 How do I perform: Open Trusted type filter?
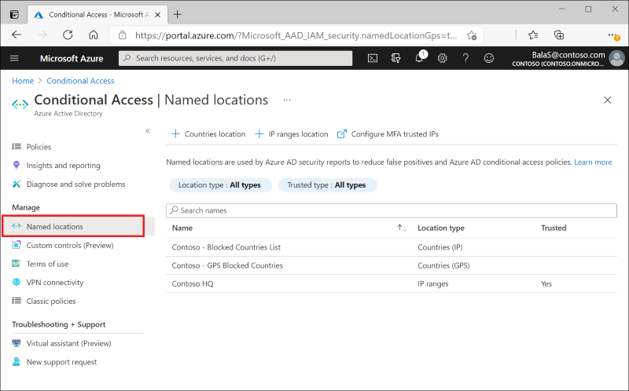pyautogui.click(x=327, y=185)
